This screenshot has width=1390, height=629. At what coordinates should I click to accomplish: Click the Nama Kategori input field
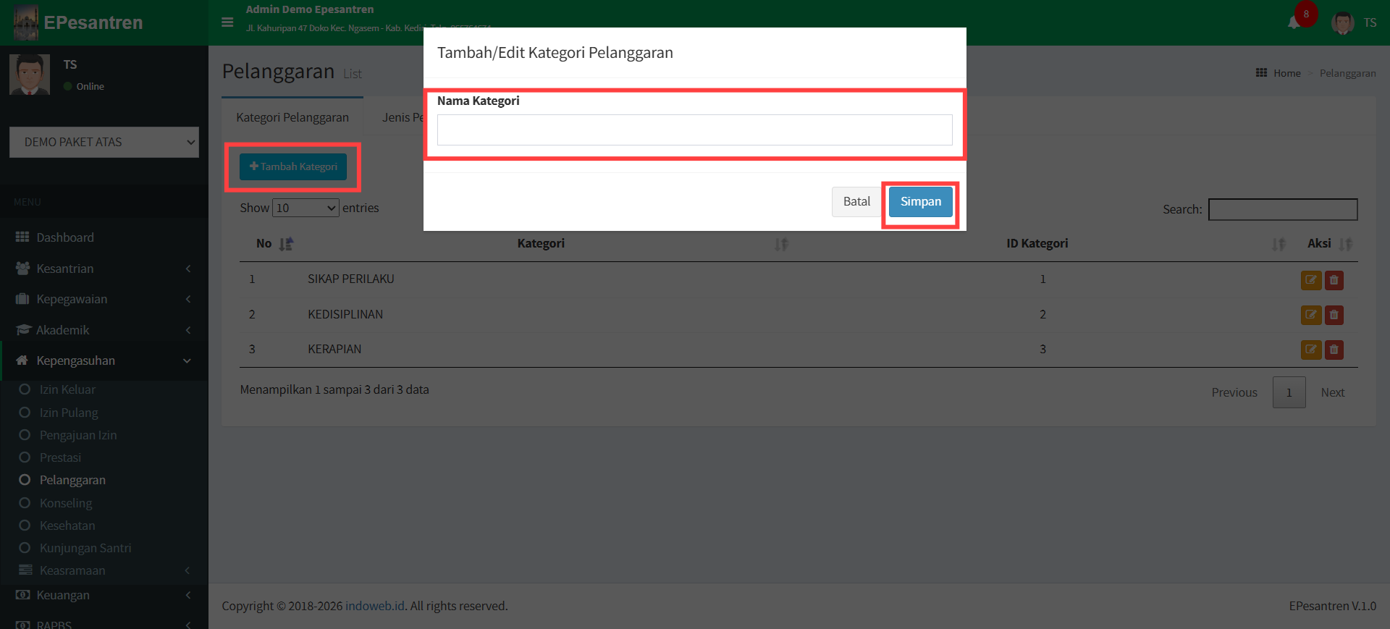point(694,130)
